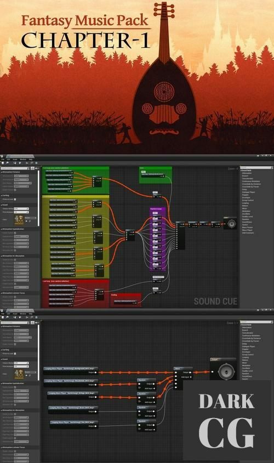The width and height of the screenshot is (274, 463).
Task: Click use-selected-asset arrow under Class dropdown, upper panel
Action: click(x=26, y=221)
